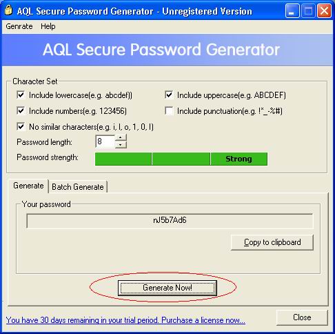Decrease password length with down arrow

point(121,145)
